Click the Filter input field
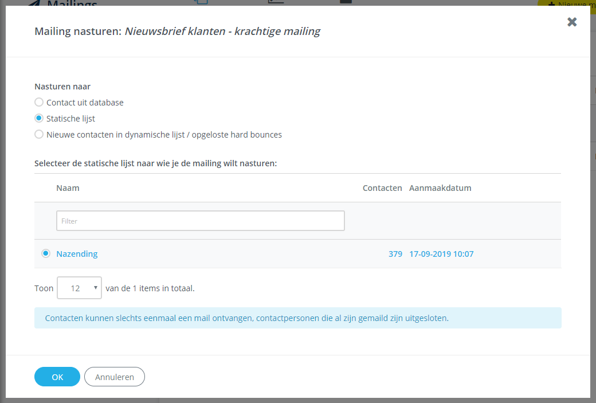Screen dimensions: 596x403 coord(200,220)
